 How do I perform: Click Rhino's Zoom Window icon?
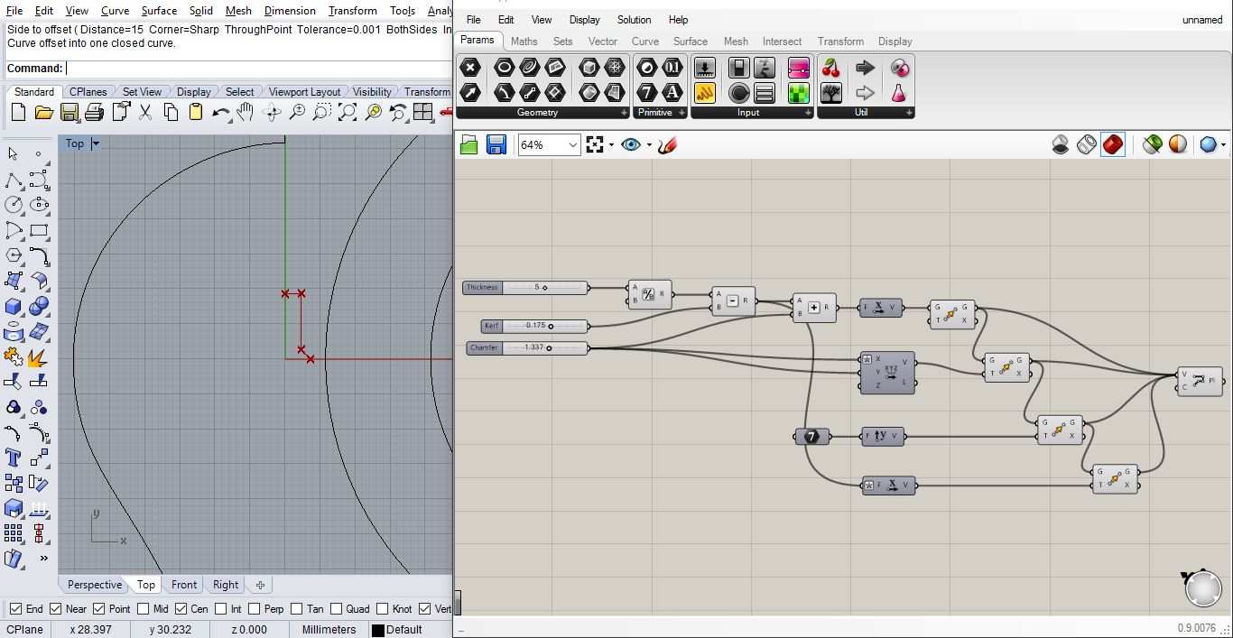322,112
